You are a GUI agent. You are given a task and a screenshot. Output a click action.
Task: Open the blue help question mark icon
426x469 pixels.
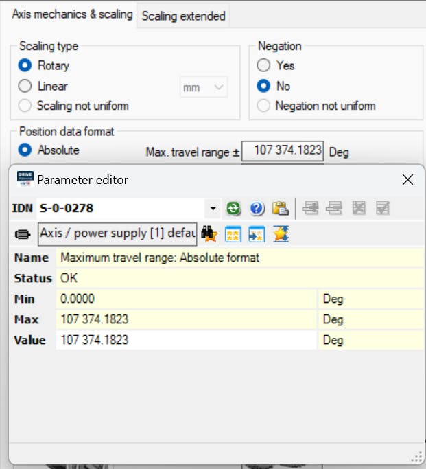click(257, 208)
